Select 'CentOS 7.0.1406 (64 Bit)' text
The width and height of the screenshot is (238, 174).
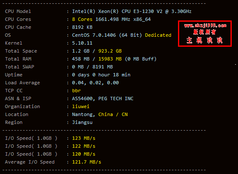(107, 35)
